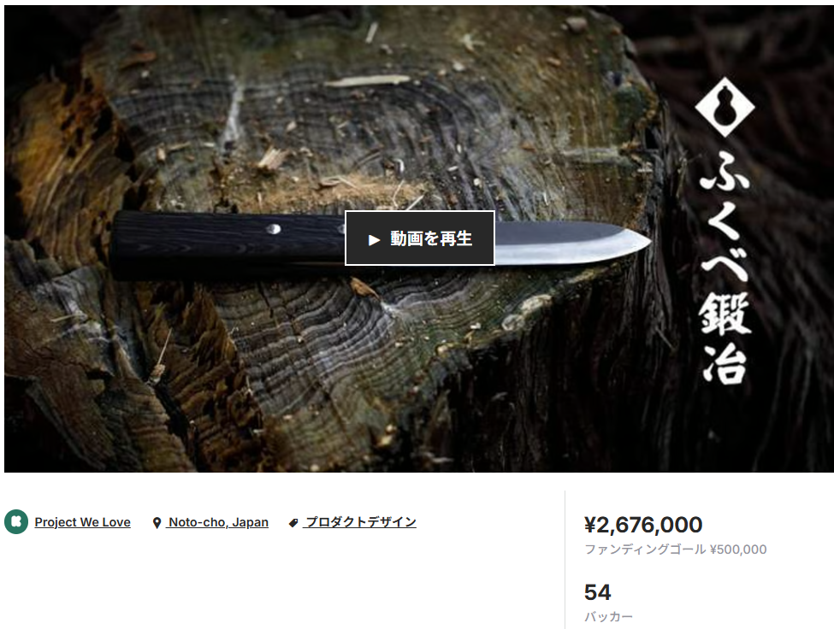
Task: Click the rivet on the knife handle
Action: 273,229
